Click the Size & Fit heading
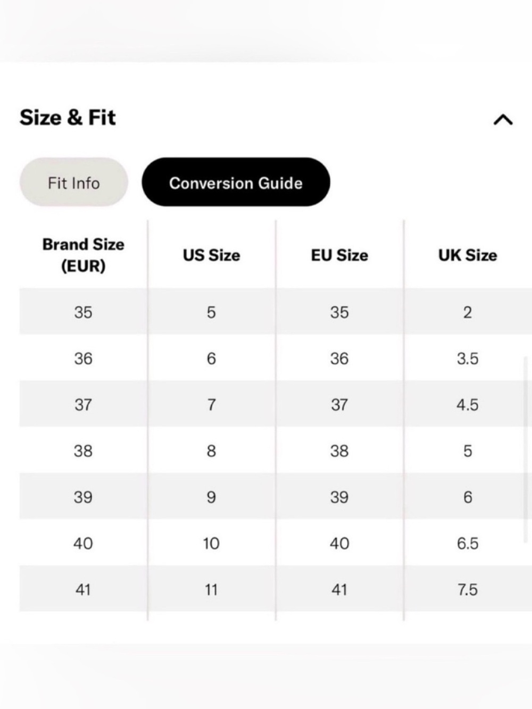Screen dimensions: 532x709 click(68, 118)
